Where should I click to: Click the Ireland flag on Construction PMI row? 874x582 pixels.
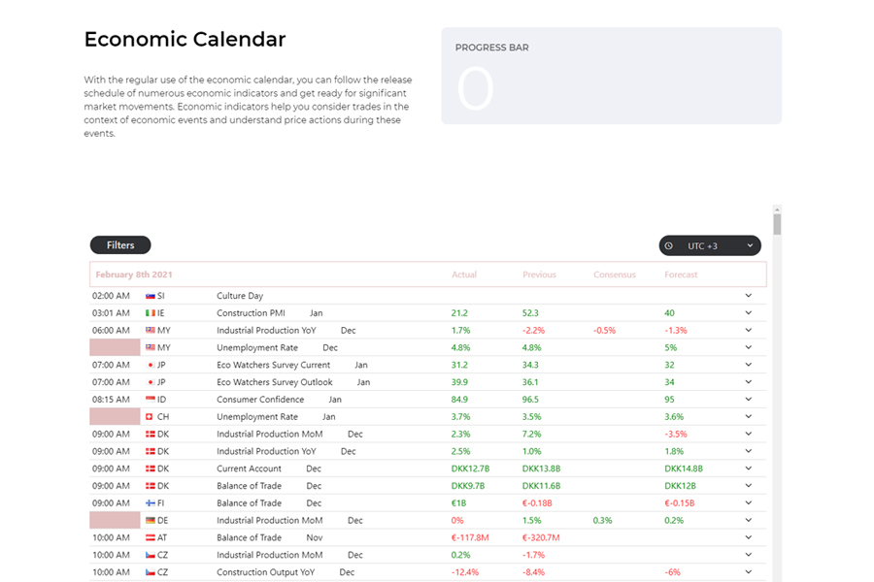pos(151,313)
